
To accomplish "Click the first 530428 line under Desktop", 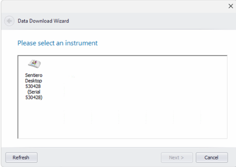I will click(33, 86).
